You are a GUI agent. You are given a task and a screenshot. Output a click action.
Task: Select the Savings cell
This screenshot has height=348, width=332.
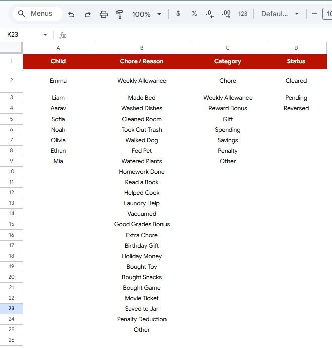point(228,140)
